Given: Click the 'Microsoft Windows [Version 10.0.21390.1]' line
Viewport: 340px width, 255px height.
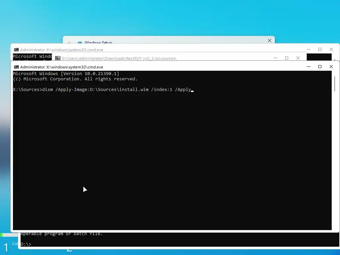Looking at the screenshot, I should pos(66,73).
